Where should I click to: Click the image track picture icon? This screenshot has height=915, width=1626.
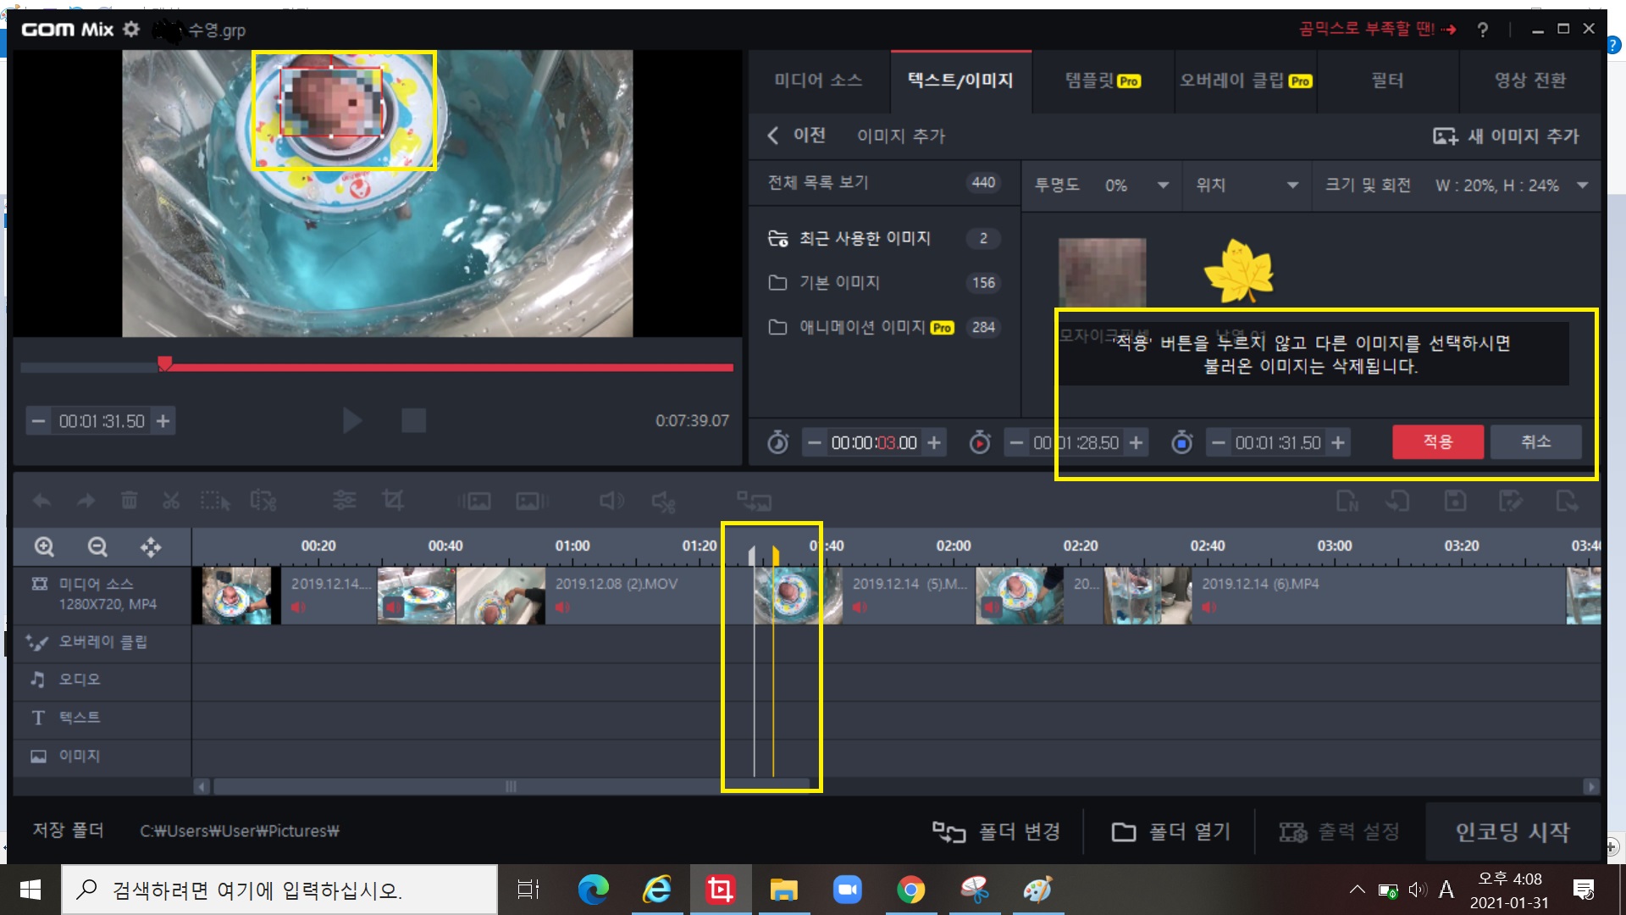[38, 757]
